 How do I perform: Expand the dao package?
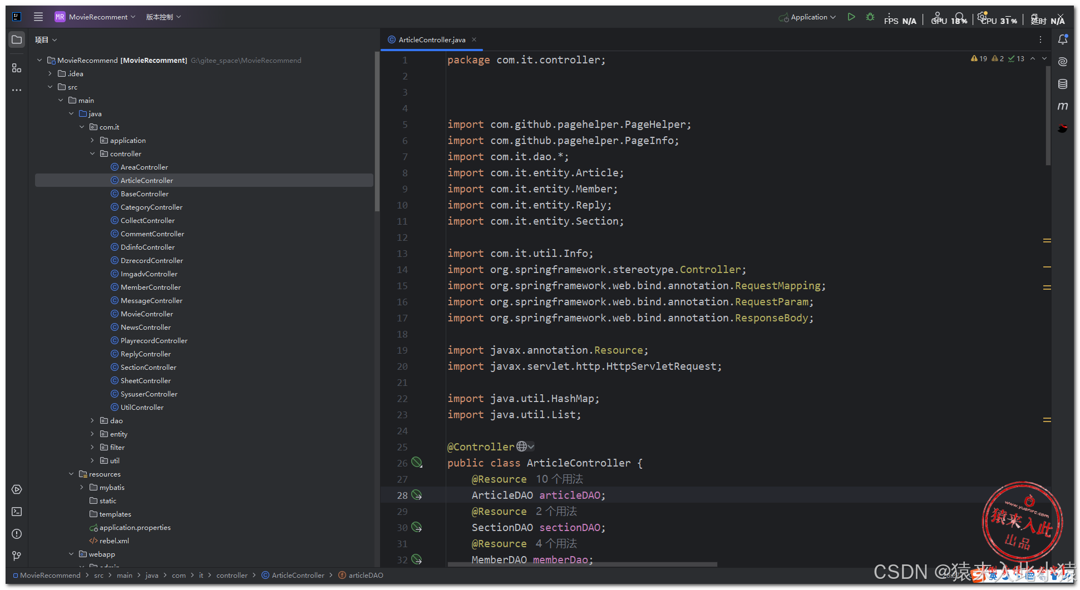pyautogui.click(x=92, y=420)
